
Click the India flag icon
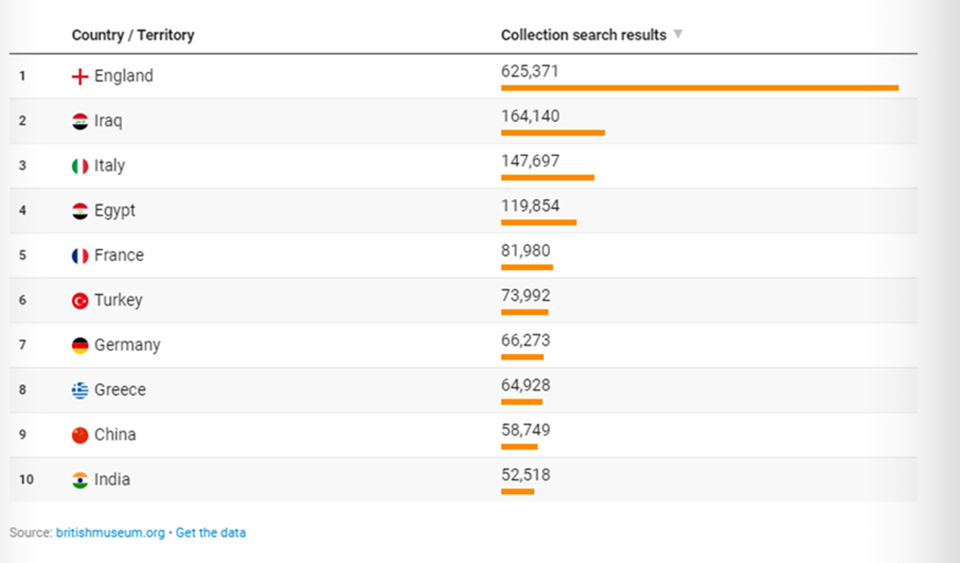coord(80,480)
